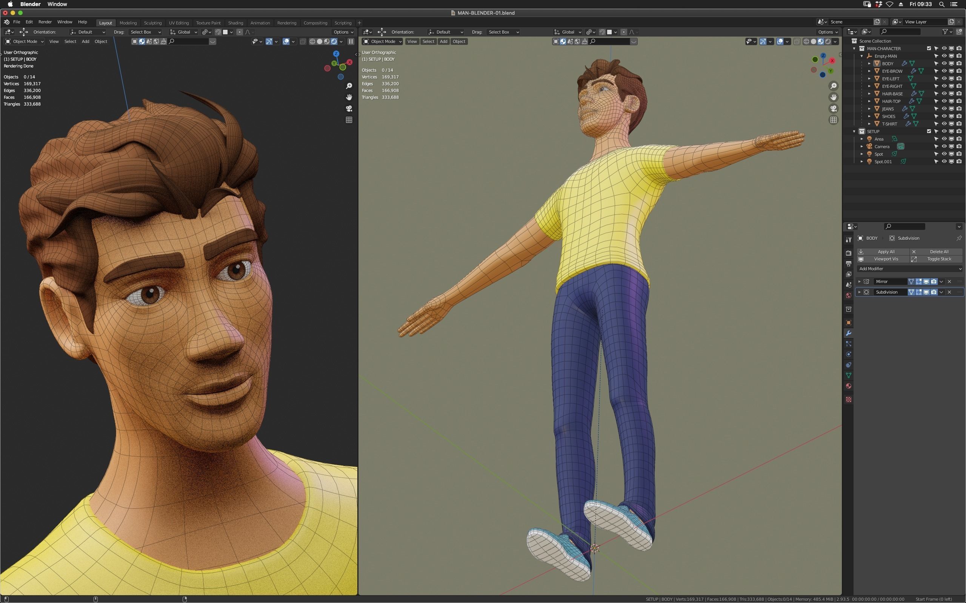Pin the properties panel with the pin icon

[959, 238]
